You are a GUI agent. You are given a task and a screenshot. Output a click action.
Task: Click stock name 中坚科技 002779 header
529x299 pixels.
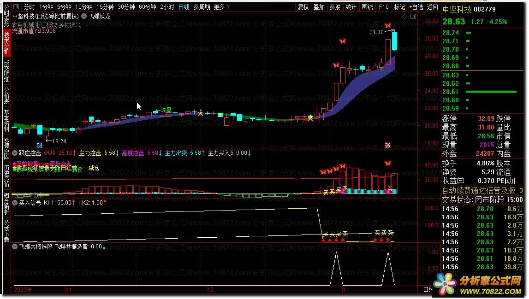[x=469, y=9]
